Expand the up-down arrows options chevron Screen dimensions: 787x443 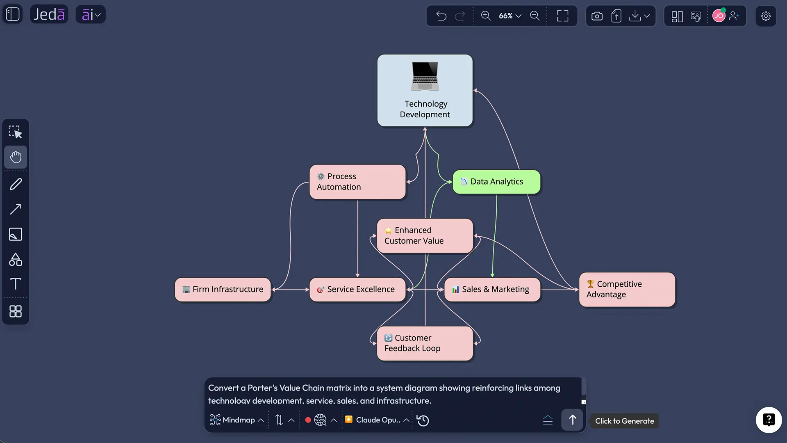point(291,420)
